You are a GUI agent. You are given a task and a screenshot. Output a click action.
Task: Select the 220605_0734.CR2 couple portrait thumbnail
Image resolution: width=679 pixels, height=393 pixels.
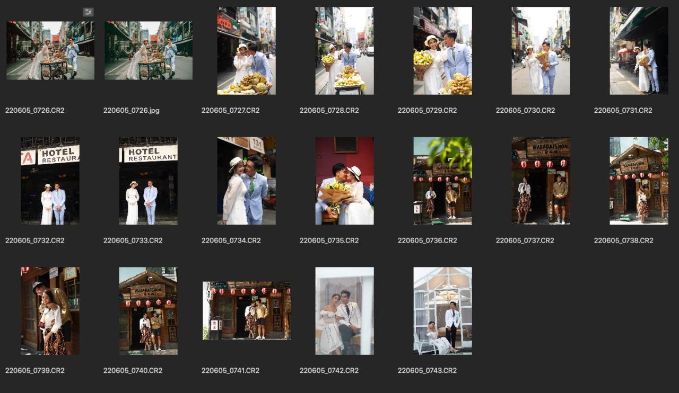pos(246,181)
